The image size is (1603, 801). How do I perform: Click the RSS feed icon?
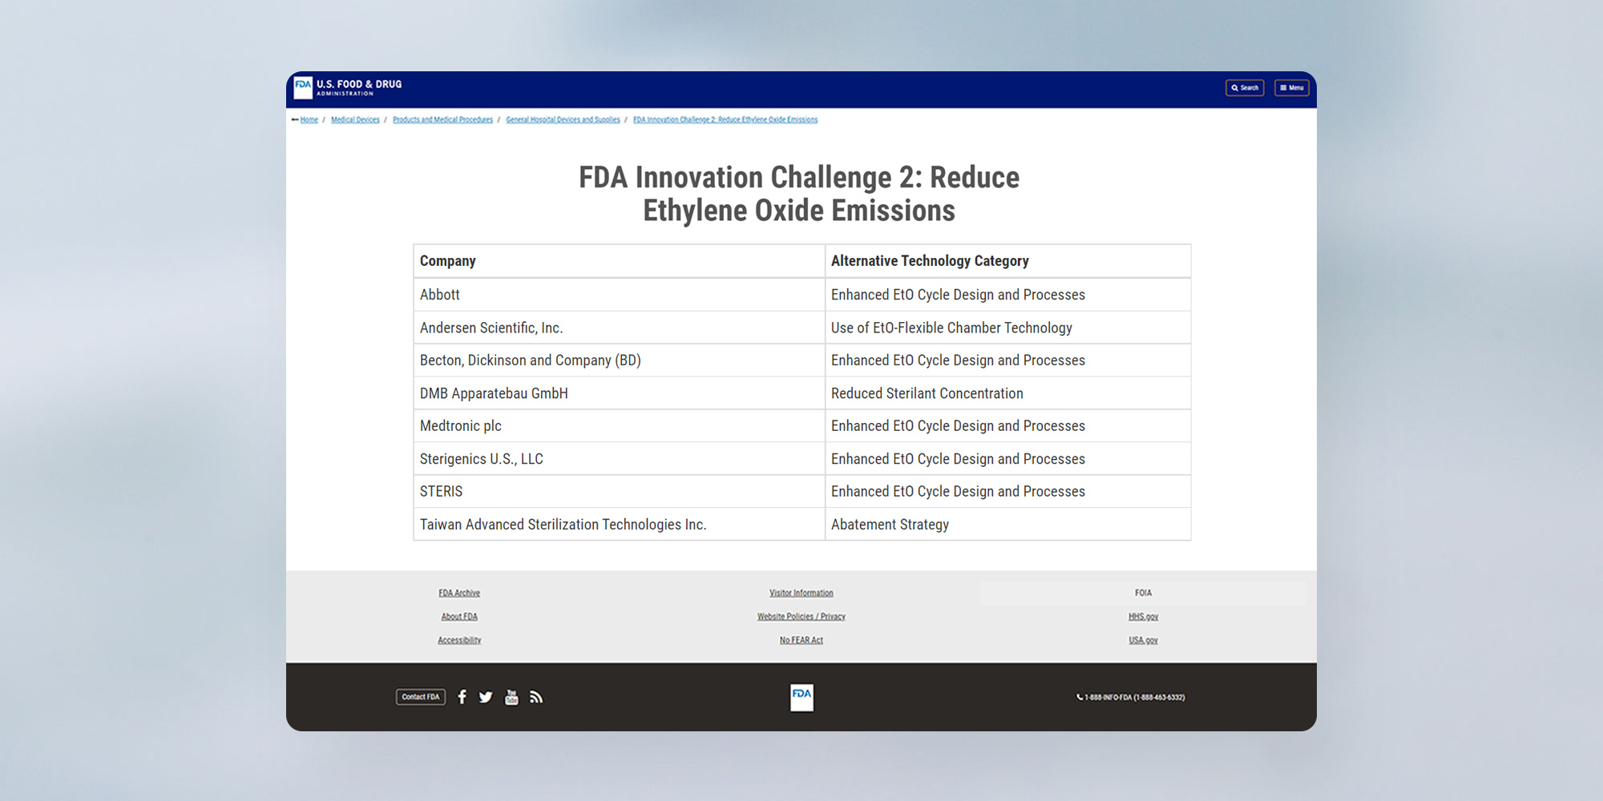tap(536, 697)
